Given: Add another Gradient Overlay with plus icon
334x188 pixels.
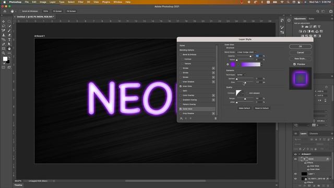Looking at the screenshot, I should click(213, 100).
